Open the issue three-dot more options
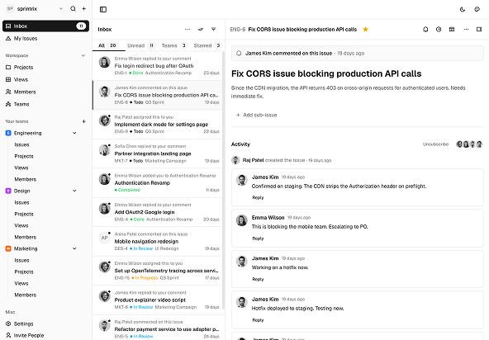 [x=466, y=29]
